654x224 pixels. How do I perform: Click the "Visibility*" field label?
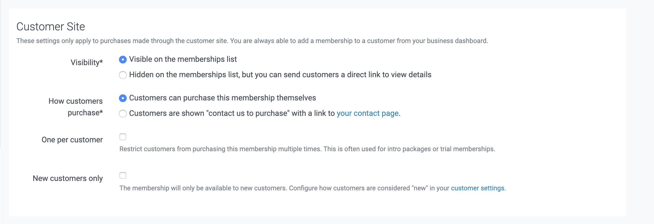click(87, 63)
